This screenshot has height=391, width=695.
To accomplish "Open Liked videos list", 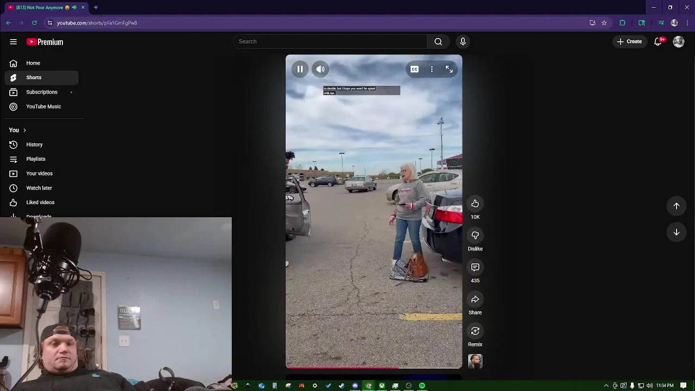I will point(41,202).
